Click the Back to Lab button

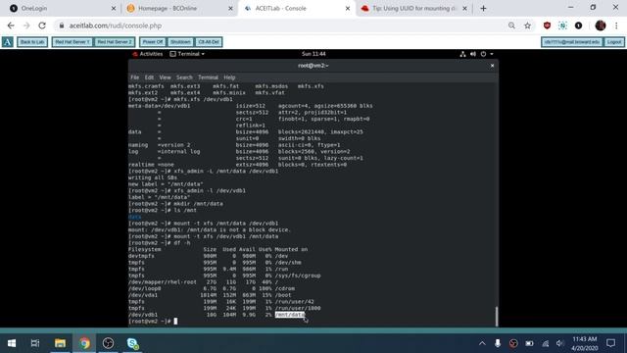tap(32, 42)
